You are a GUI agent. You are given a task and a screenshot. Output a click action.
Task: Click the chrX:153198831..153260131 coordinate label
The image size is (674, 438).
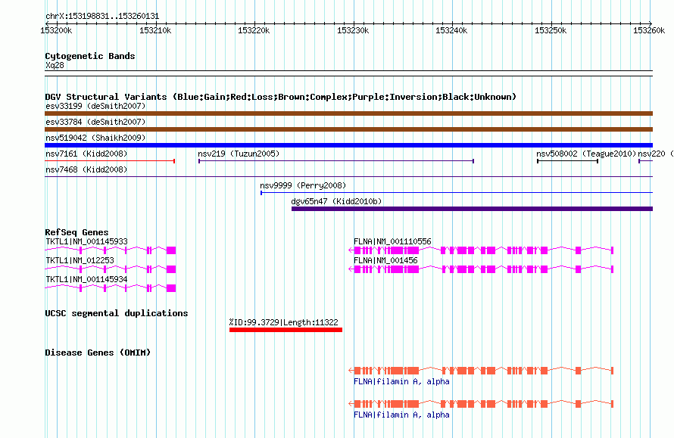102,16
